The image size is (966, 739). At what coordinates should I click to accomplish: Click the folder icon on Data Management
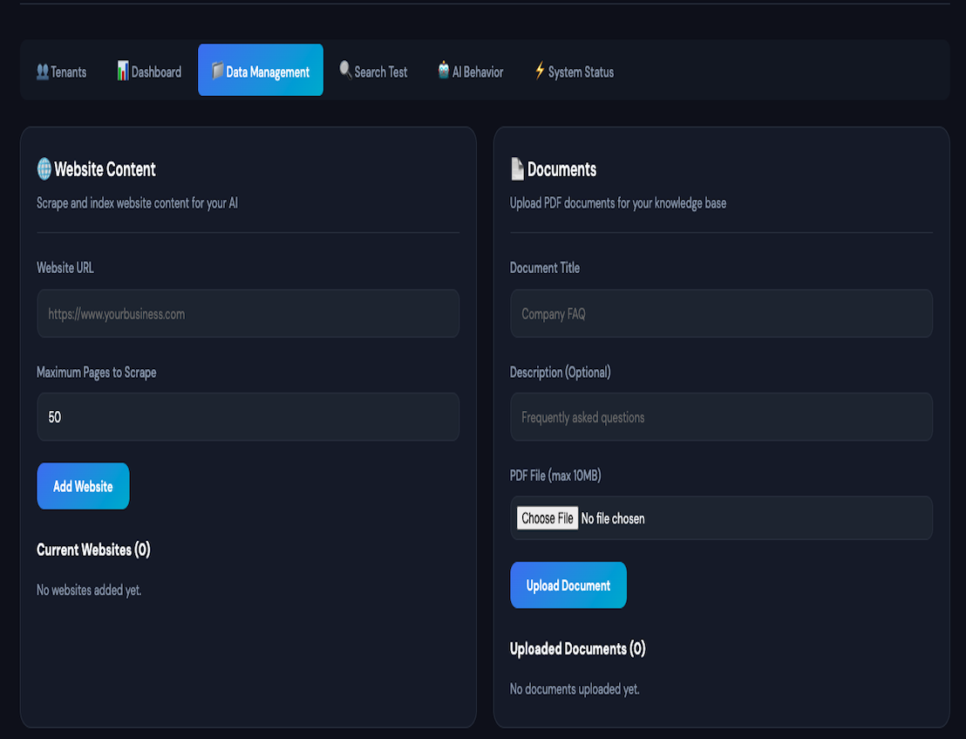(217, 72)
